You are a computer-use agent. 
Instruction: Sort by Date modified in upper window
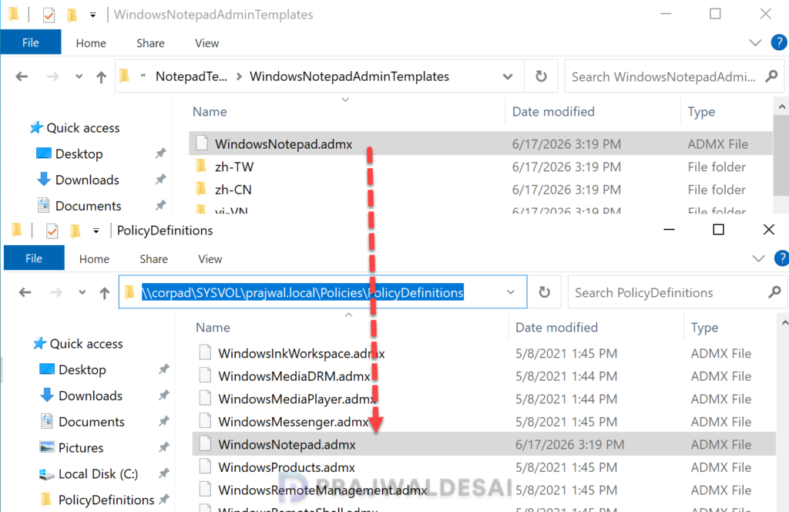pos(553,112)
